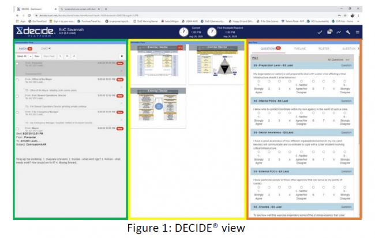Click the SS - Preparation Level - EX Lead header
Viewport: 375px width, 238px height.
pyautogui.click(x=302, y=66)
